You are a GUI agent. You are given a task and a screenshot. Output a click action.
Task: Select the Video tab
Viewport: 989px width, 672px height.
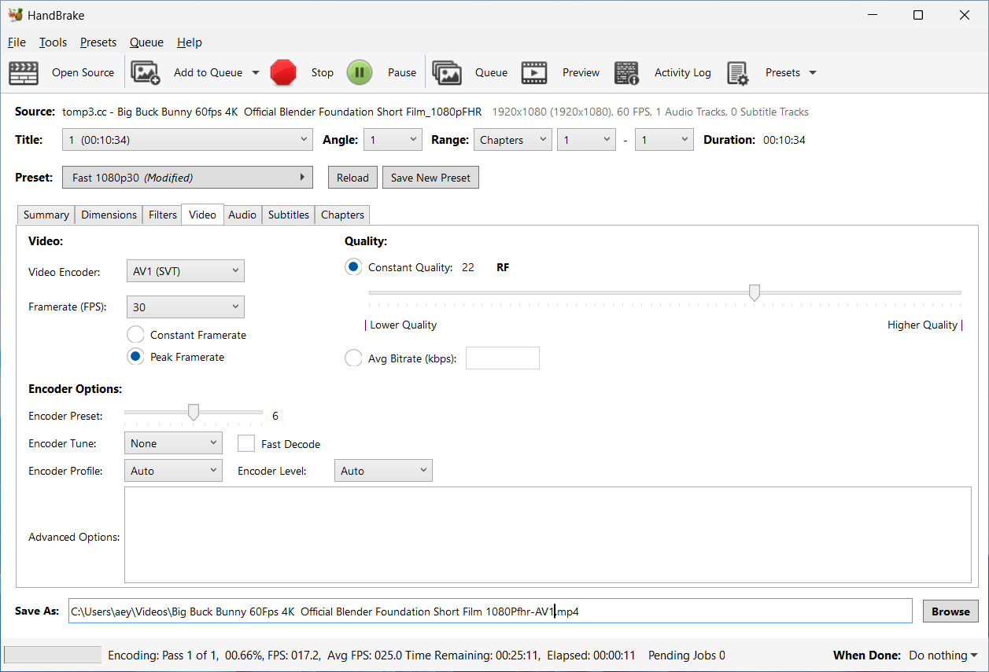[202, 215]
